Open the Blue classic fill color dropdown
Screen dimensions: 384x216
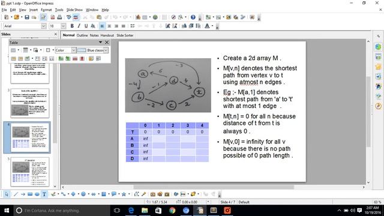pos(106,50)
